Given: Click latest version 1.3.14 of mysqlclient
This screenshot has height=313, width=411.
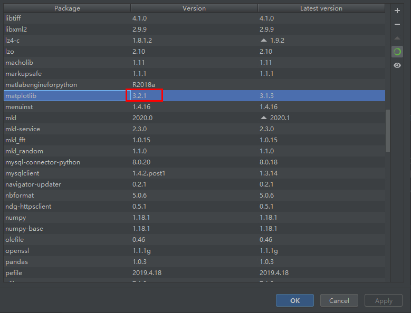Looking at the screenshot, I should [x=269, y=173].
